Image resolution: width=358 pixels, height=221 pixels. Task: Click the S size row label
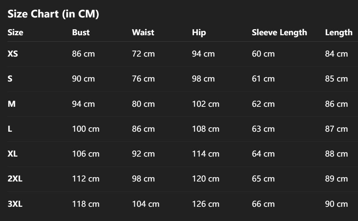click(10, 79)
